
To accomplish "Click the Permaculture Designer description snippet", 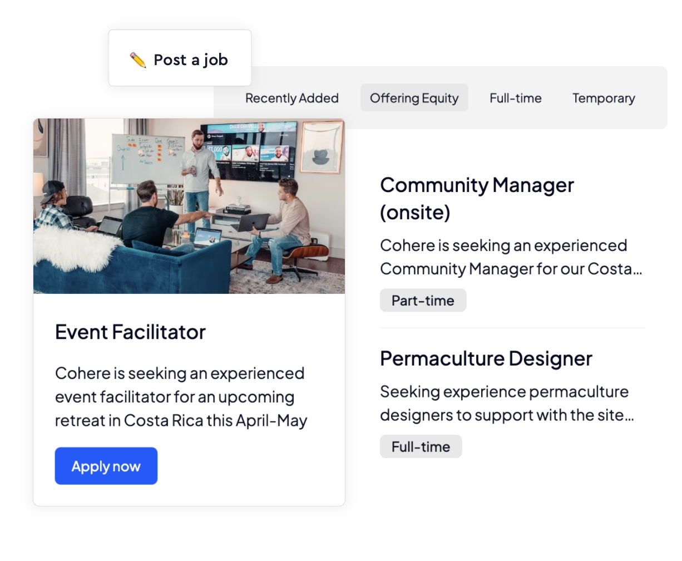I will (507, 403).
